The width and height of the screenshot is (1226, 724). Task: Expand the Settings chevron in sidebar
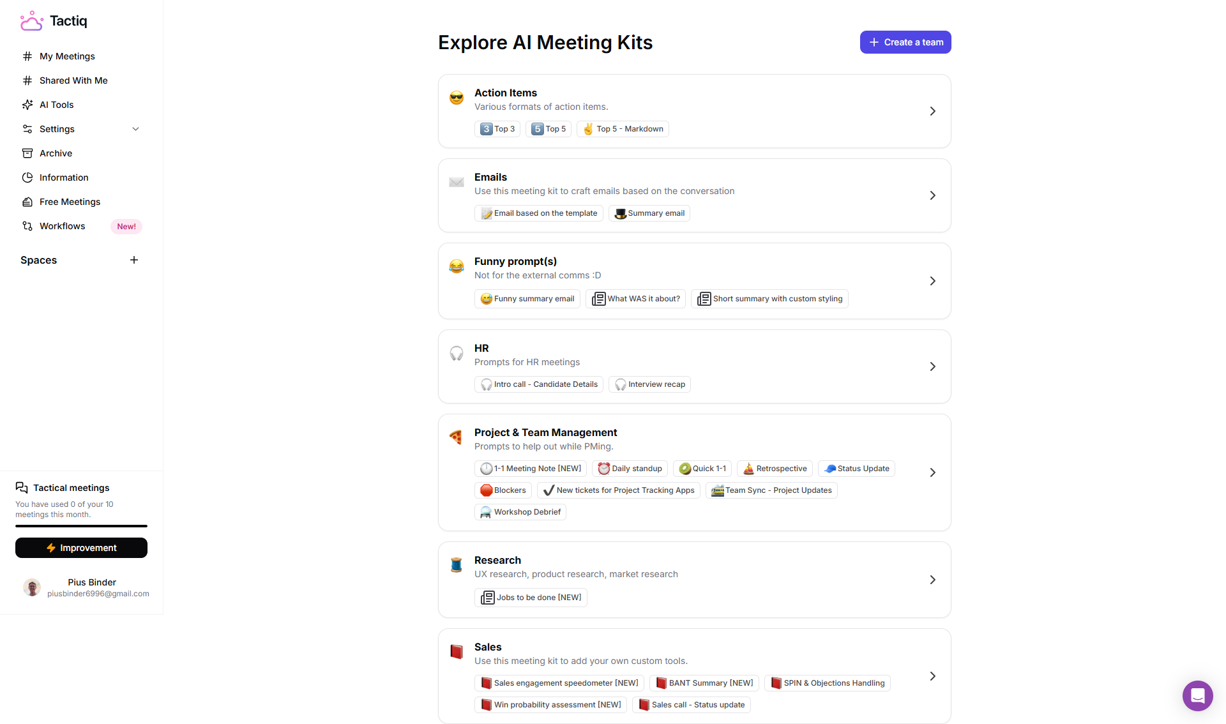click(135, 129)
